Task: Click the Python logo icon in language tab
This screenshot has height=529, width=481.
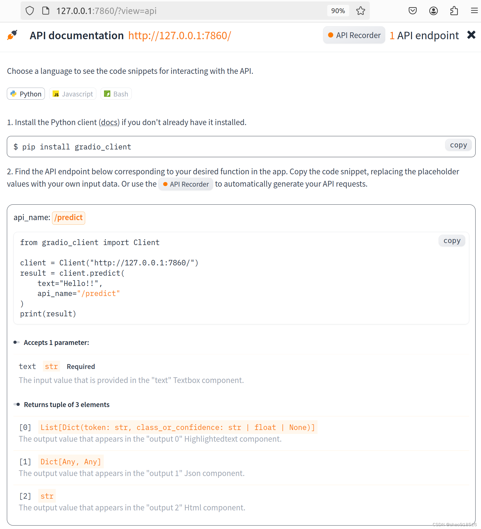Action: coord(13,94)
